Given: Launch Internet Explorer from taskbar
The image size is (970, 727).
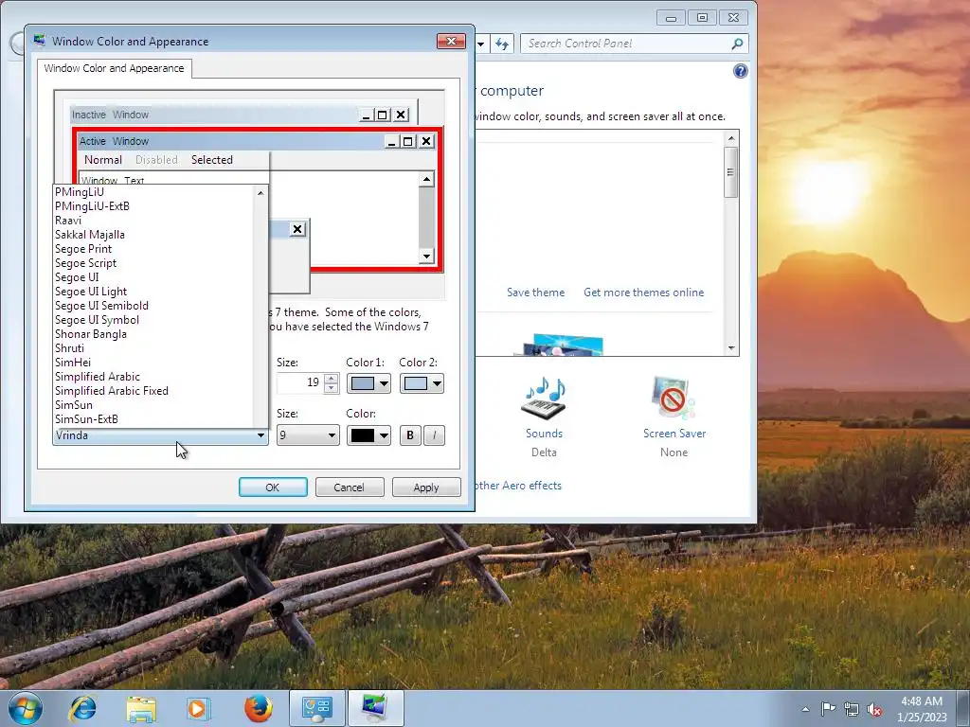Looking at the screenshot, I should pos(83,708).
